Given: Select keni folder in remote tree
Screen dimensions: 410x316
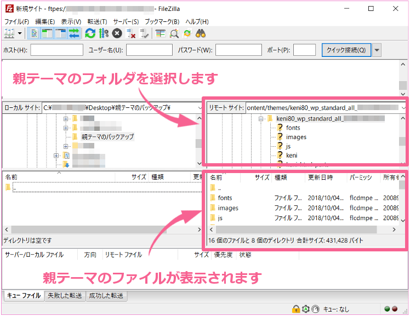Looking at the screenshot, I should tap(292, 156).
